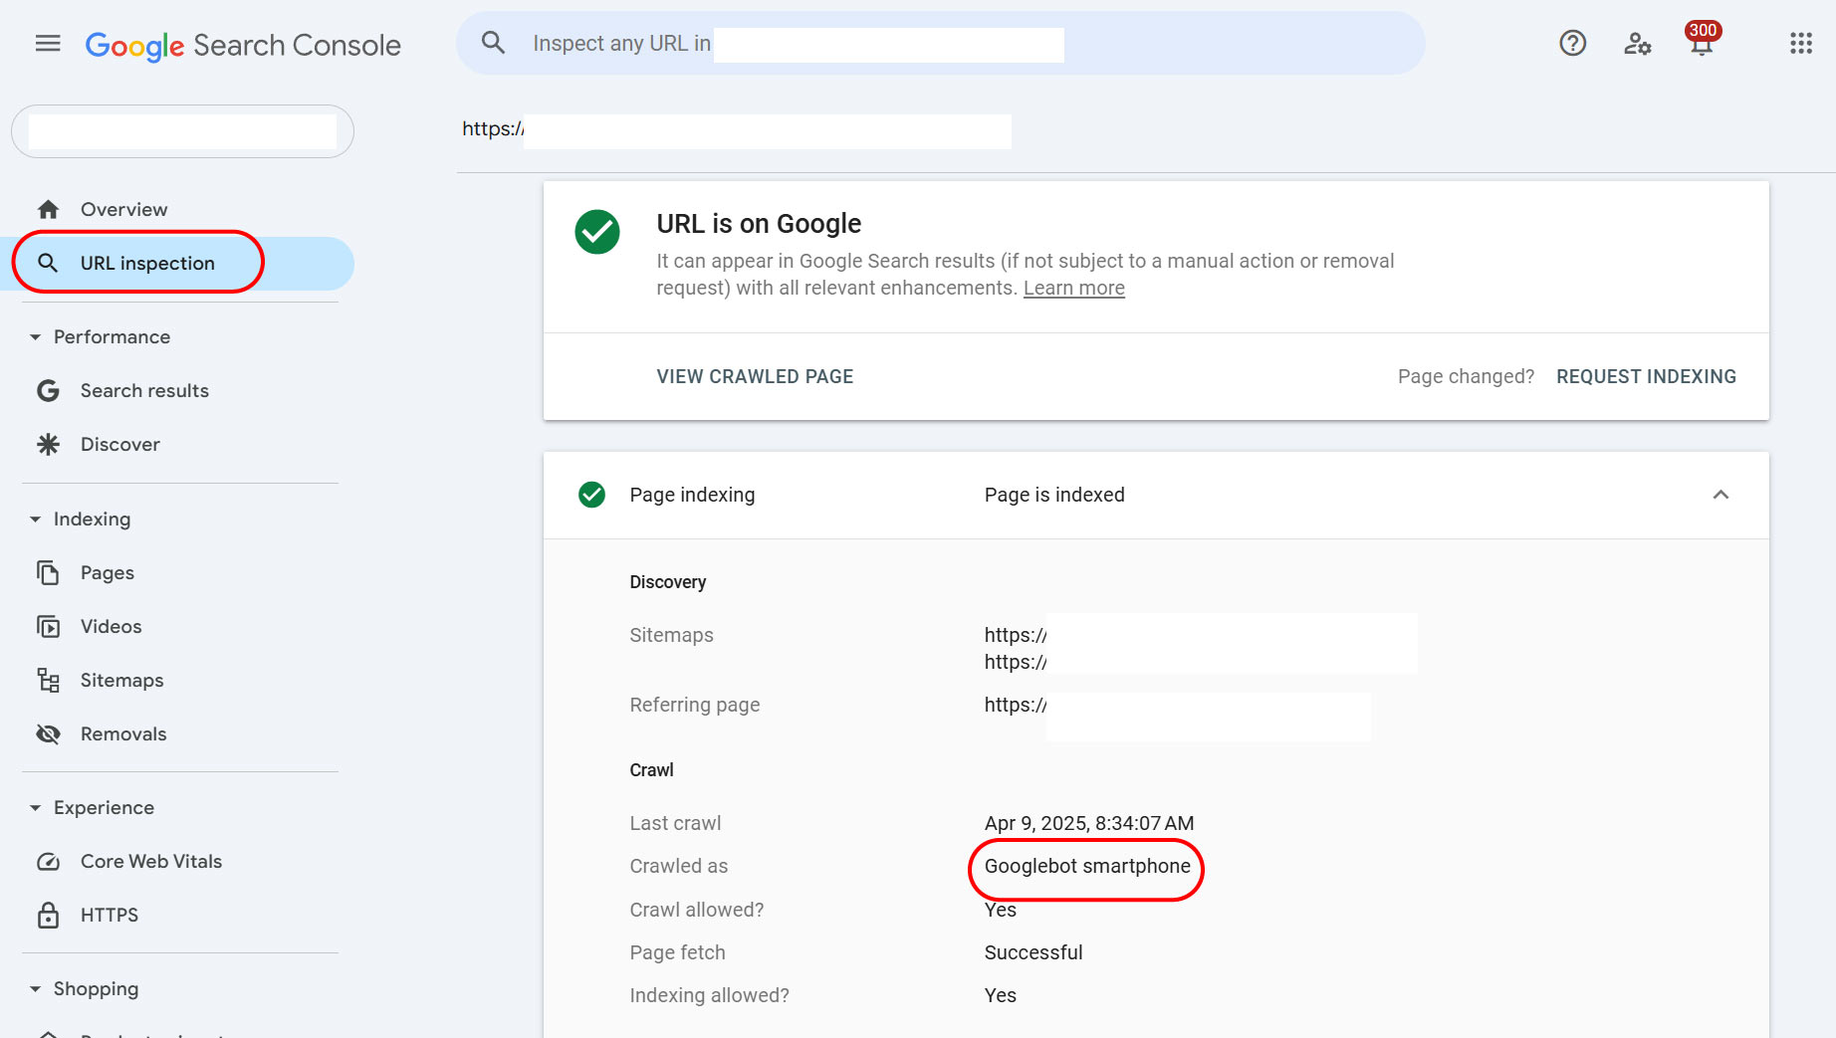The image size is (1836, 1038).
Task: Collapse the Page indexing details chevron
Action: pyautogui.click(x=1721, y=495)
